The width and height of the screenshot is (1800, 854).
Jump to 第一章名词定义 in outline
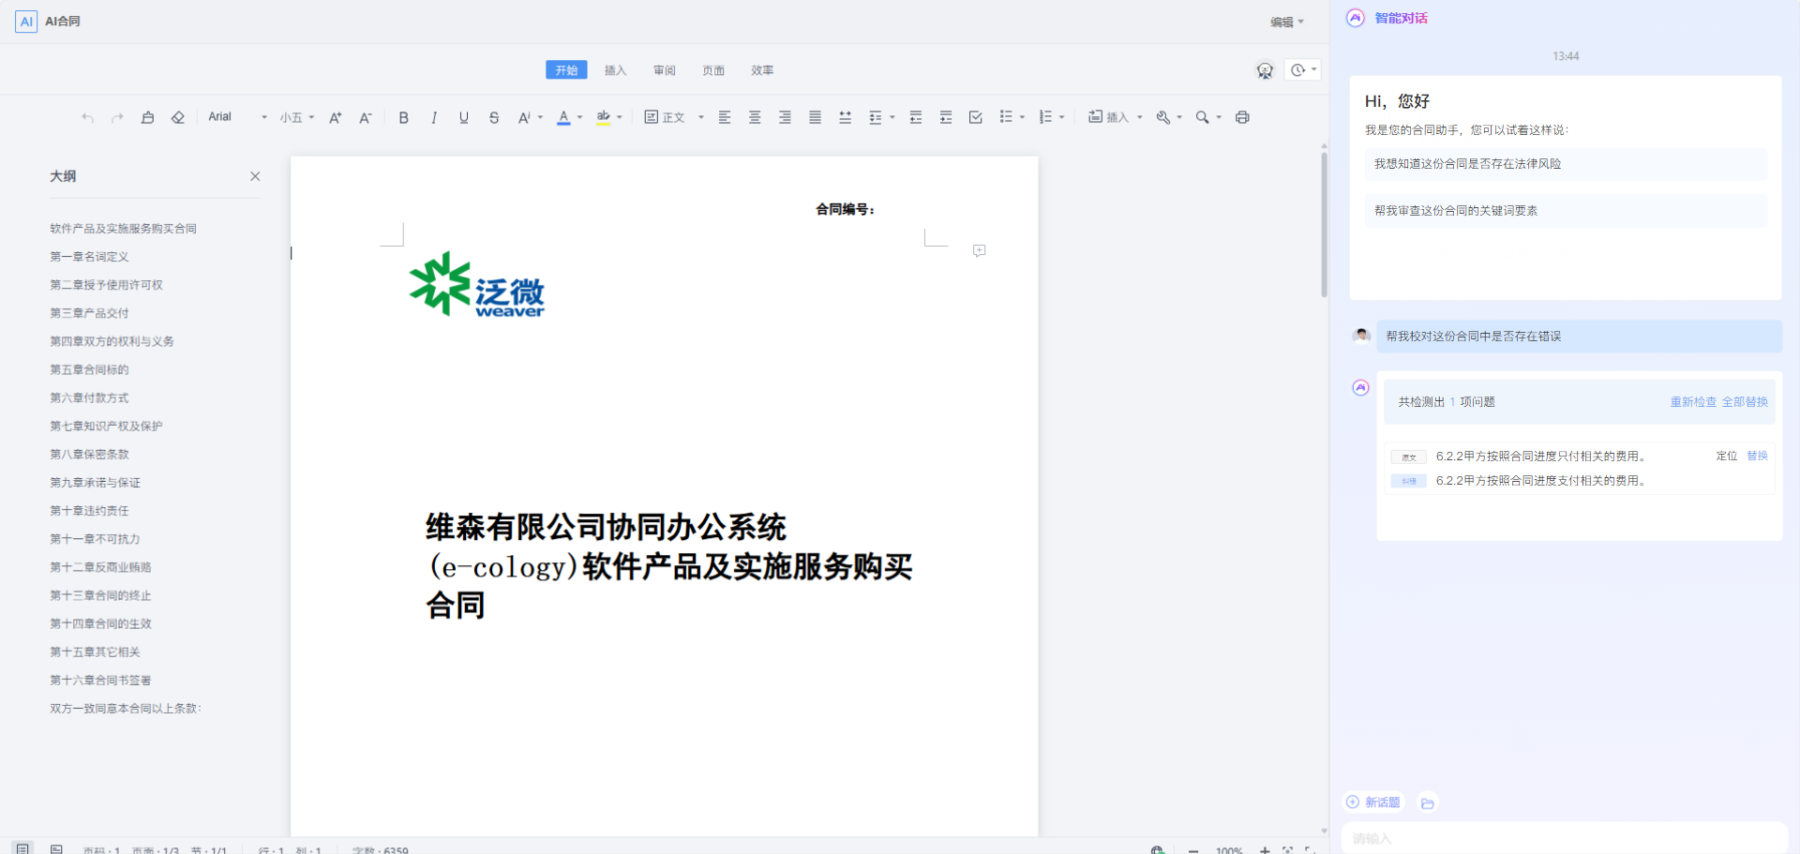pyautogui.click(x=89, y=257)
